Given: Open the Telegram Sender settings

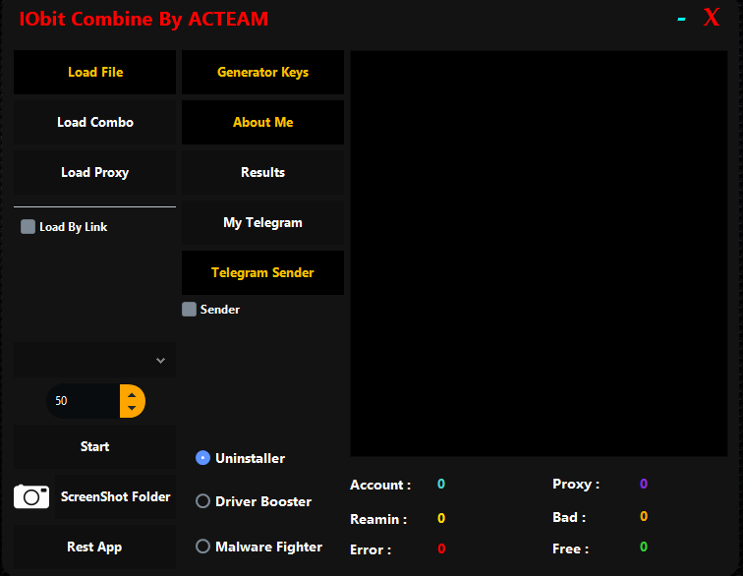Looking at the screenshot, I should 263,272.
